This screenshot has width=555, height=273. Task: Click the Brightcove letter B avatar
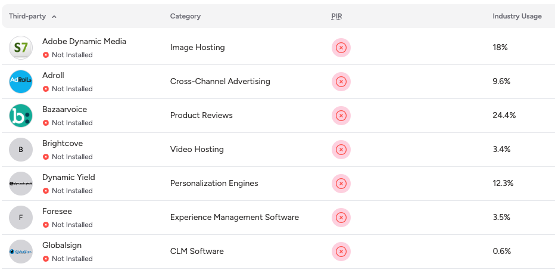(x=21, y=150)
